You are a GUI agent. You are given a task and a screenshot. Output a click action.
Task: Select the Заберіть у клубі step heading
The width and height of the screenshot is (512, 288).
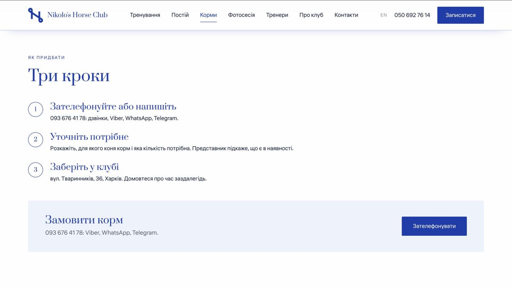[84, 167]
